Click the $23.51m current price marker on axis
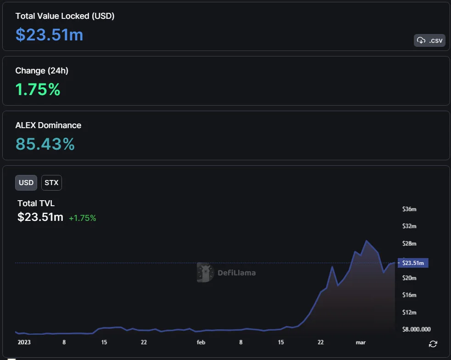Image resolution: width=451 pixels, height=360 pixels. [413, 263]
